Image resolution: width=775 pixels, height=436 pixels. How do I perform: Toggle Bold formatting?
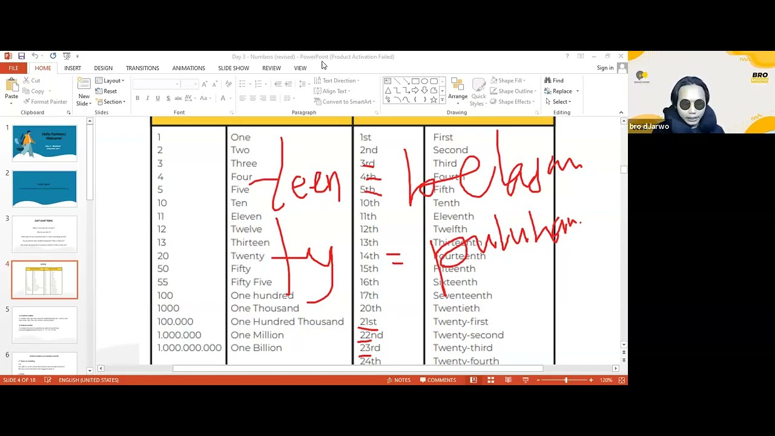[x=137, y=98]
